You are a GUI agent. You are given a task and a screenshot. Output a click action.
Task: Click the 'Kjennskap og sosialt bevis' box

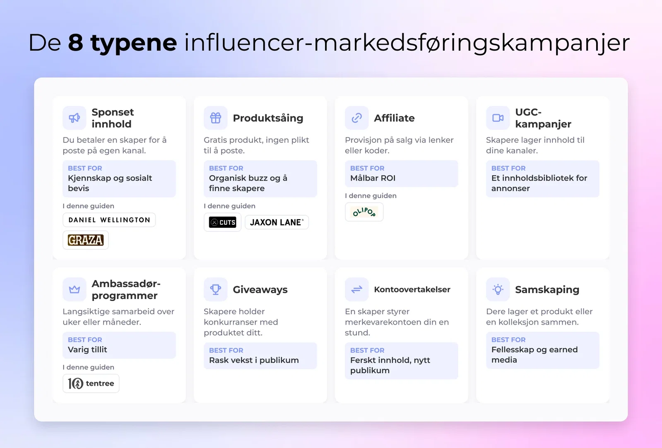pyautogui.click(x=119, y=179)
